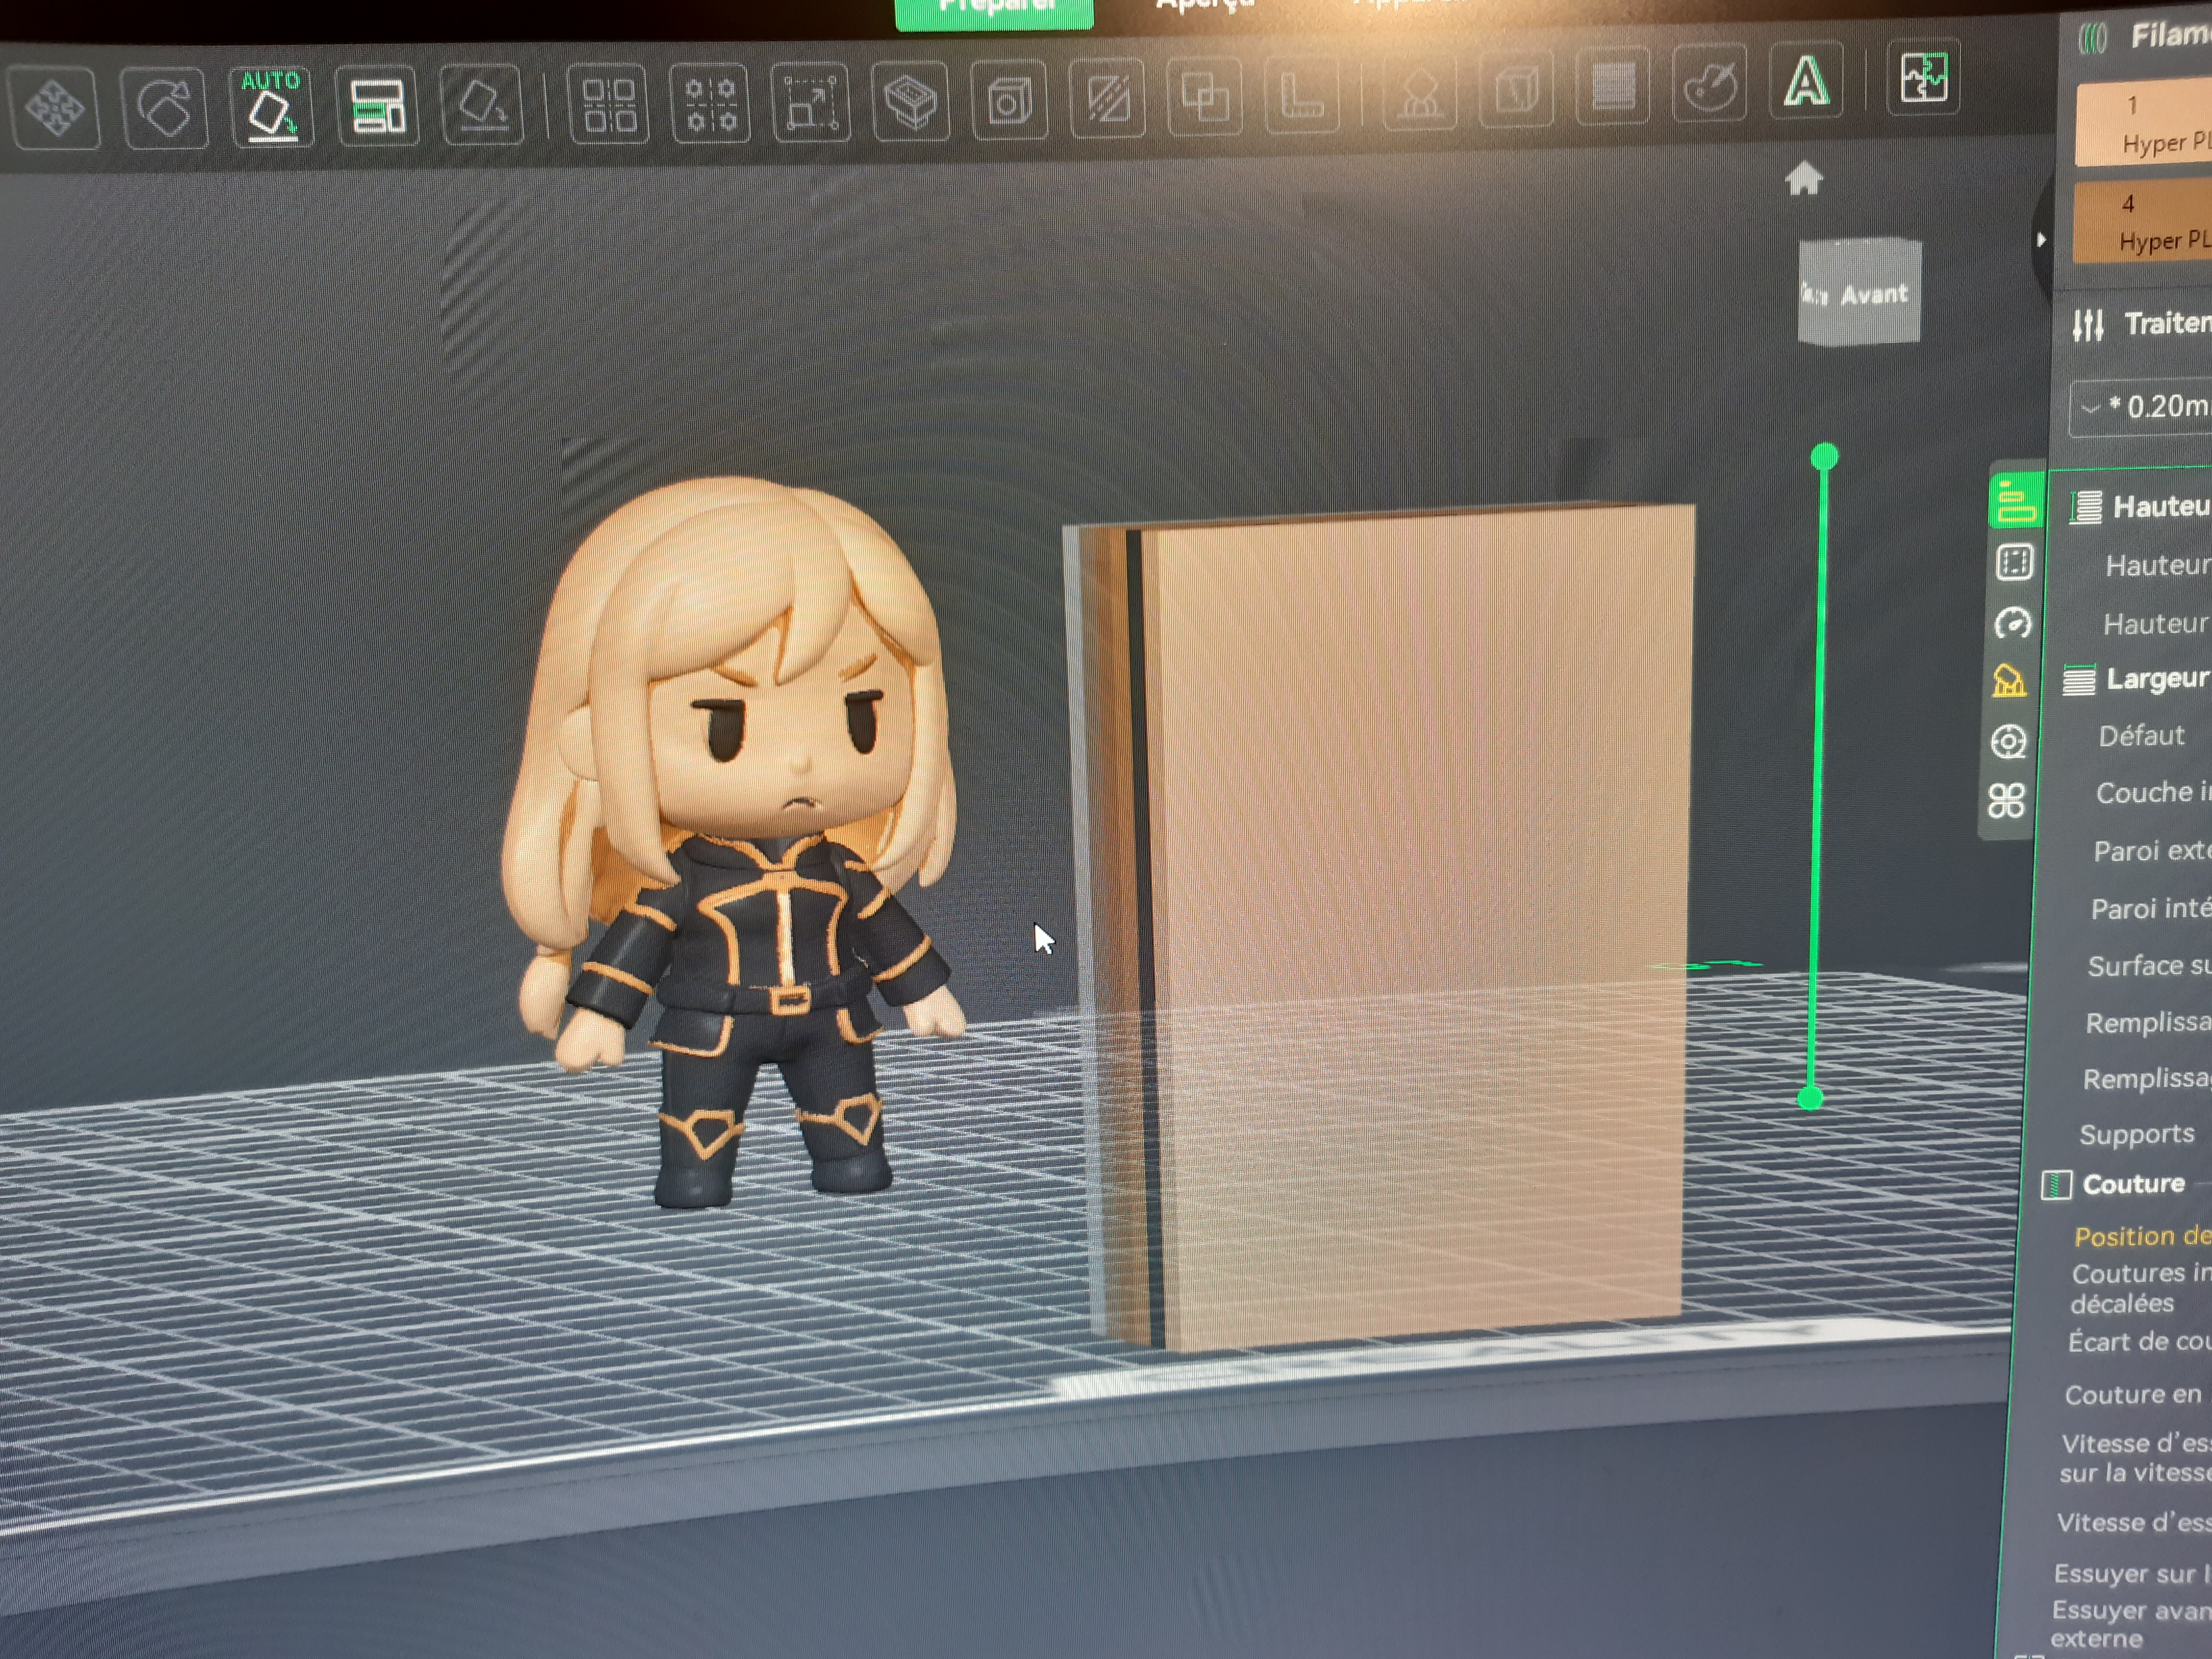This screenshot has width=2212, height=1659.
Task: Open the 0.20mm process preset dropdown
Action: pyautogui.click(x=2141, y=407)
